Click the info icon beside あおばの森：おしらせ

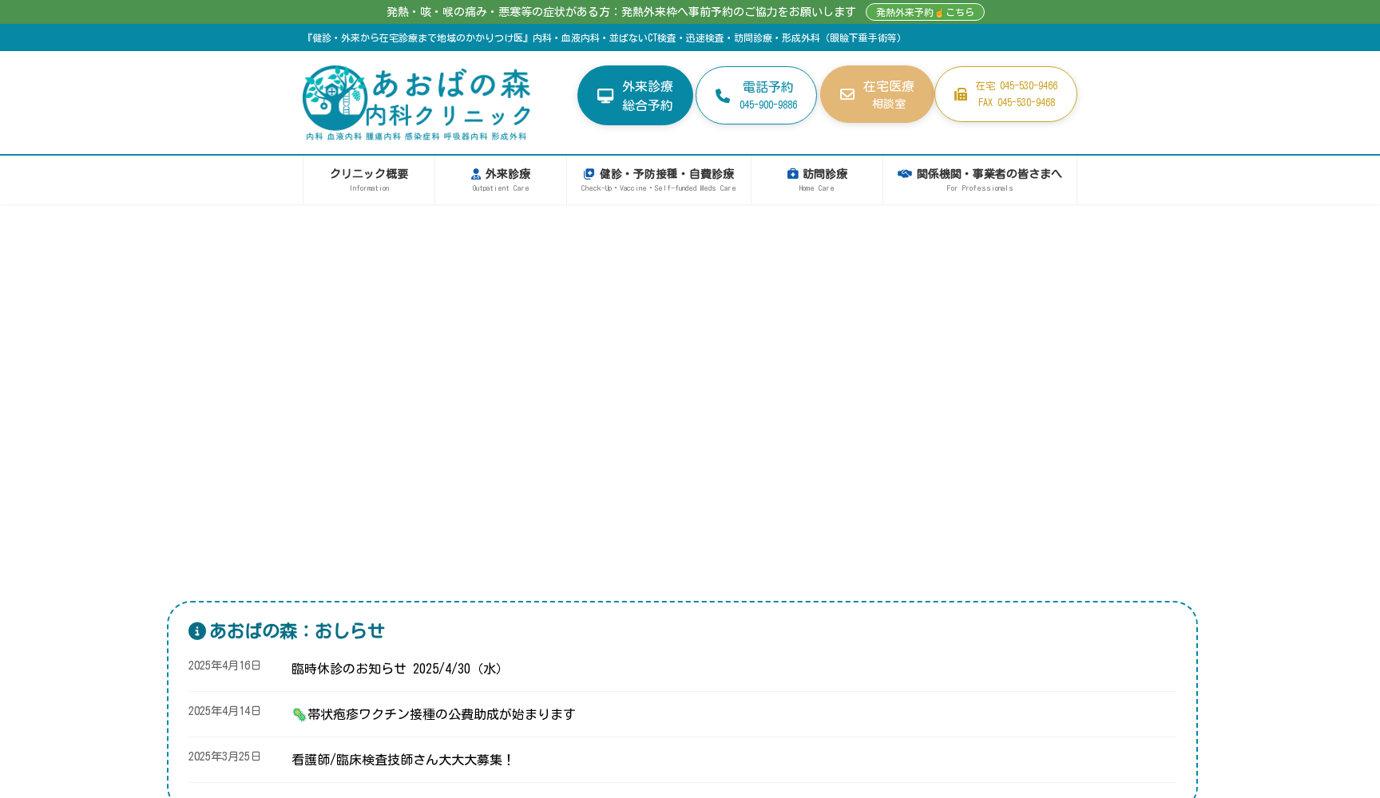tap(197, 631)
